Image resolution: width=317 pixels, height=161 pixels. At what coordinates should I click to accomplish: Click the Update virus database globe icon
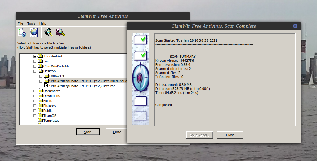click(34, 32)
